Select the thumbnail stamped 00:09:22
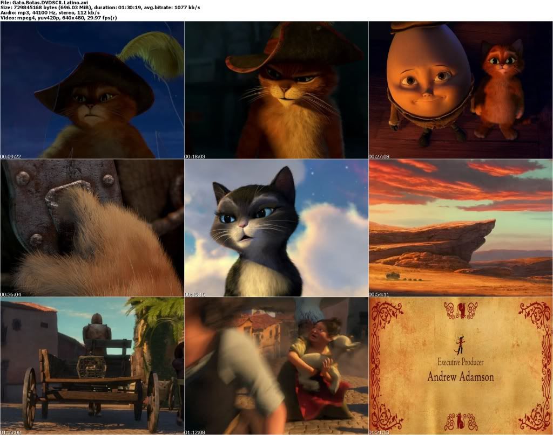Image resolution: width=553 pixels, height=435 pixels. pos(92,89)
